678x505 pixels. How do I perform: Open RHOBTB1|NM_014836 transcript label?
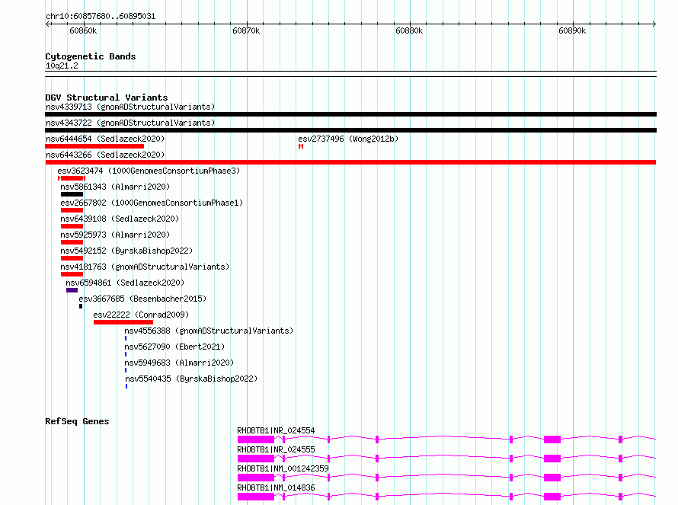point(276,487)
